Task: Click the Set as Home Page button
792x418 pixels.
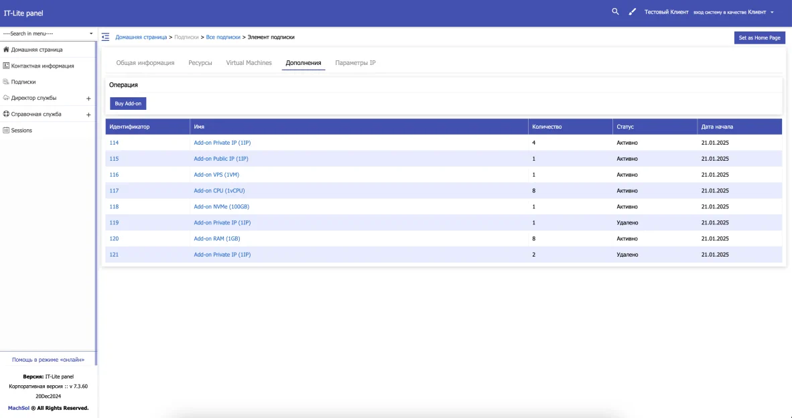Action: [759, 38]
